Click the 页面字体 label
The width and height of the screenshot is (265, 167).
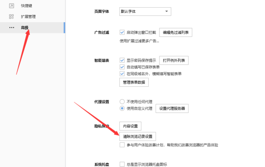(x=102, y=12)
